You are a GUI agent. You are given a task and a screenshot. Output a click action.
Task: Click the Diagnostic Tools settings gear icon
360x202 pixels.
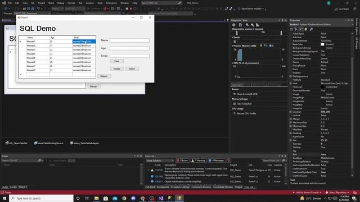[x=234, y=25]
